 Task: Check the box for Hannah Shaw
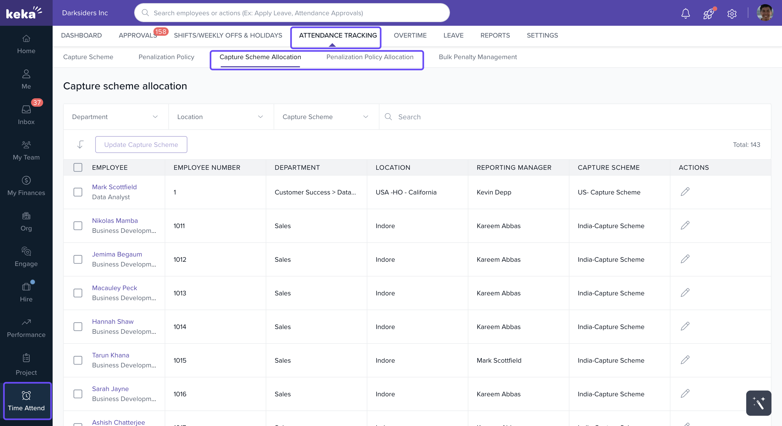pos(78,327)
